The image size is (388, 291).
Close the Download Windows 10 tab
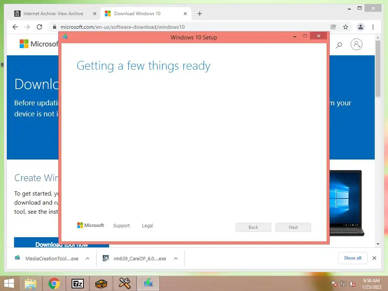[x=185, y=14]
